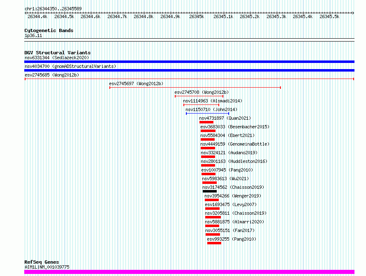Screen dimensions: 366x276
Task: Open nsv4449159 (GenomeinaBottle) variant
Action: point(235,144)
